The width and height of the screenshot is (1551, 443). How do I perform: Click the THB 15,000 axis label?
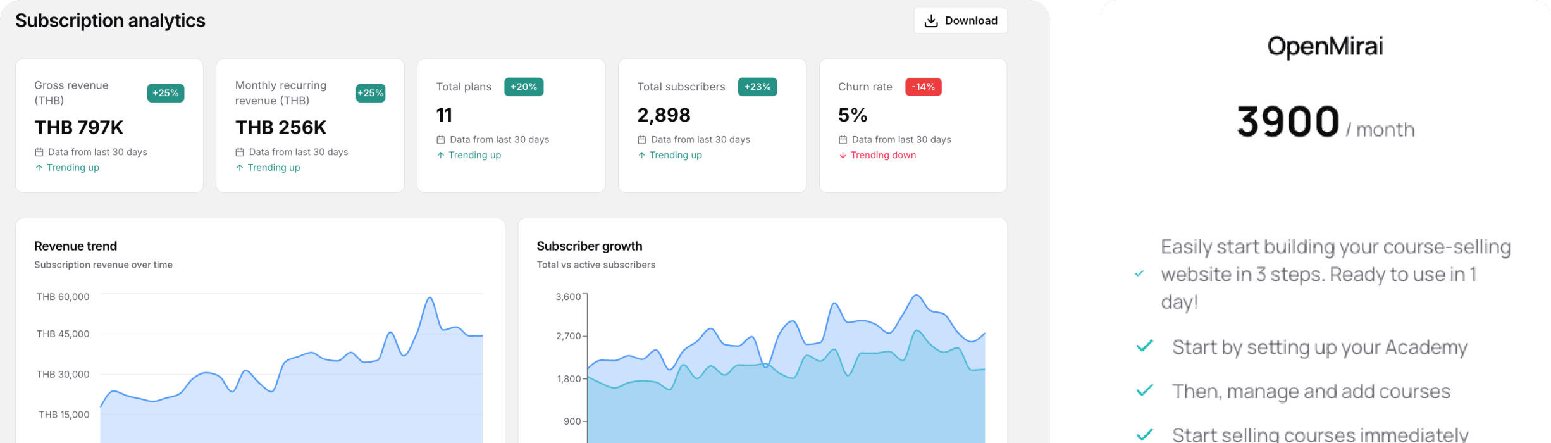pos(65,415)
